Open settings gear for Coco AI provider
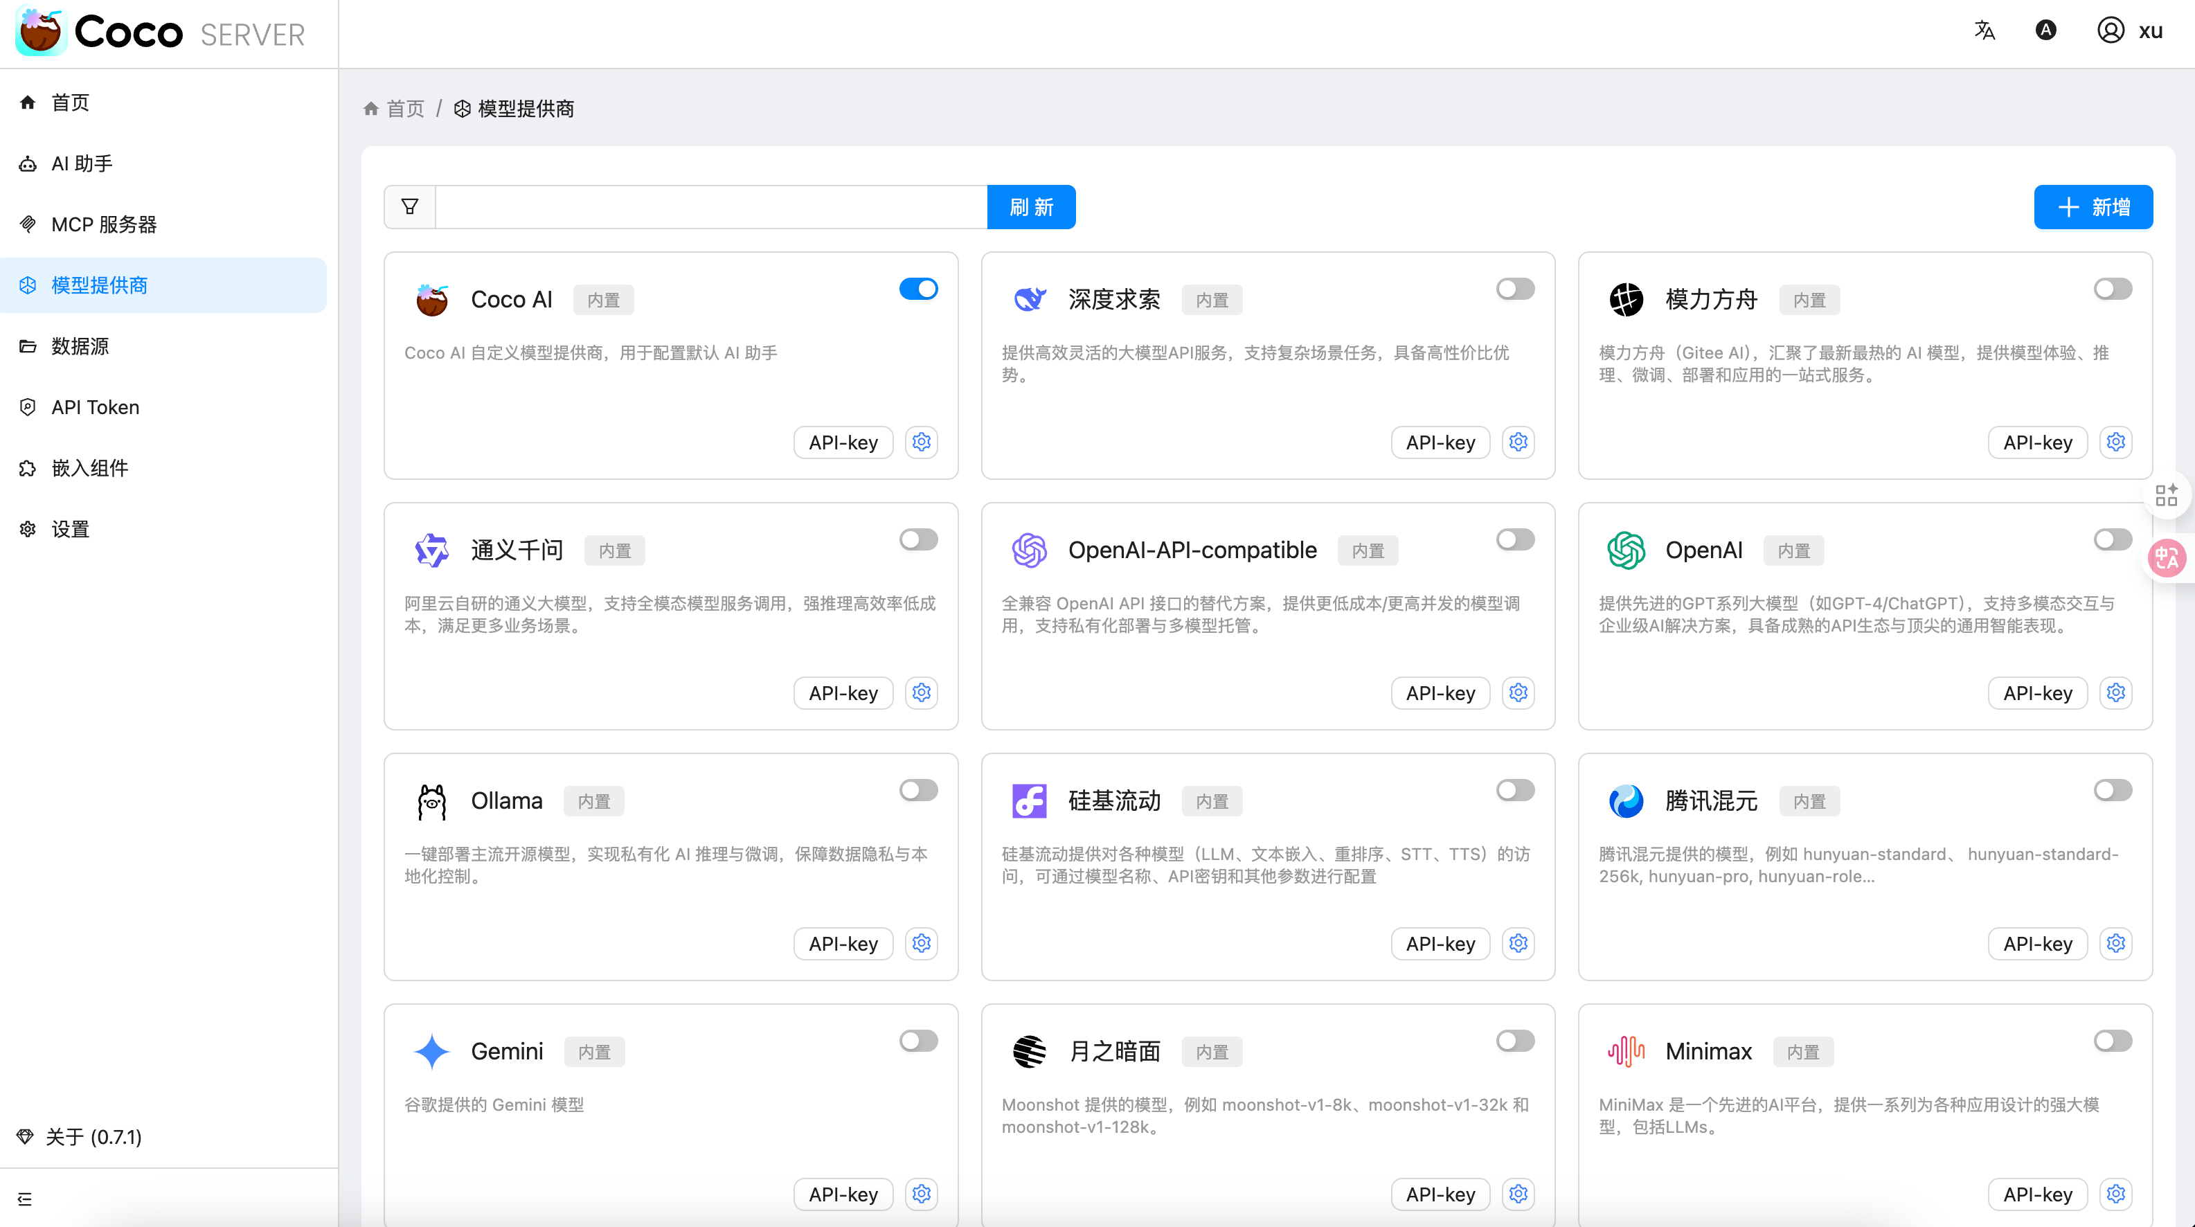This screenshot has width=2195, height=1227. pos(921,442)
